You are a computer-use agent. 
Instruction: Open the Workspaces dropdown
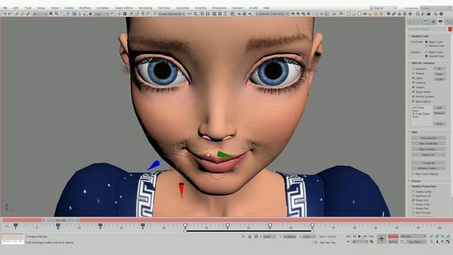tap(436, 8)
